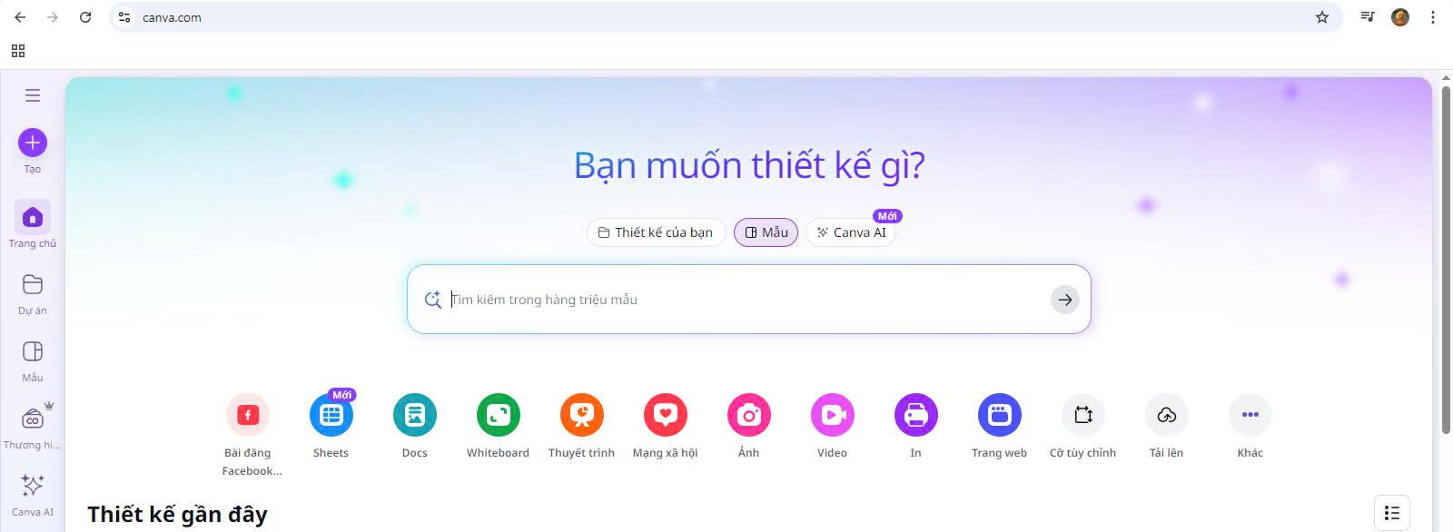Expand the Khác more options button
This screenshot has height=532, width=1453.
pos(1250,415)
